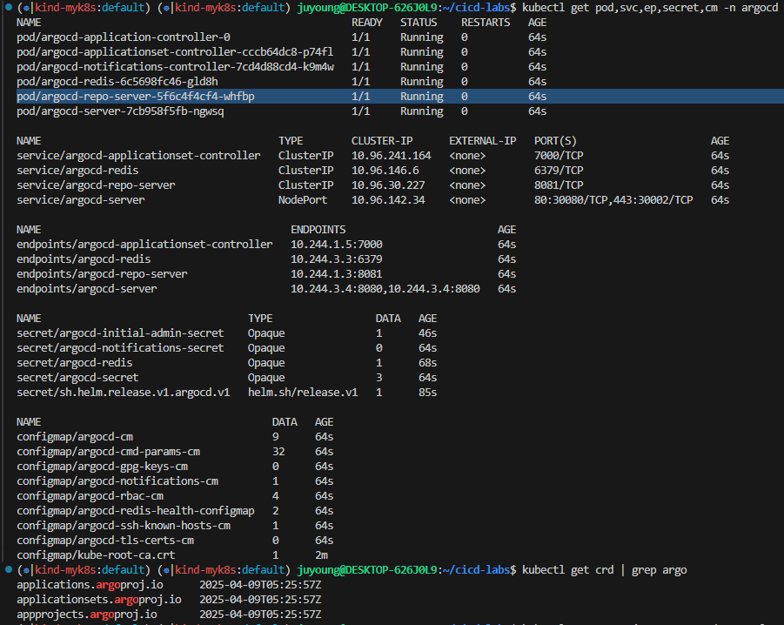Click secret/argocd-initial-admin-secret
Image resolution: width=784 pixels, height=625 pixels.
[120, 333]
